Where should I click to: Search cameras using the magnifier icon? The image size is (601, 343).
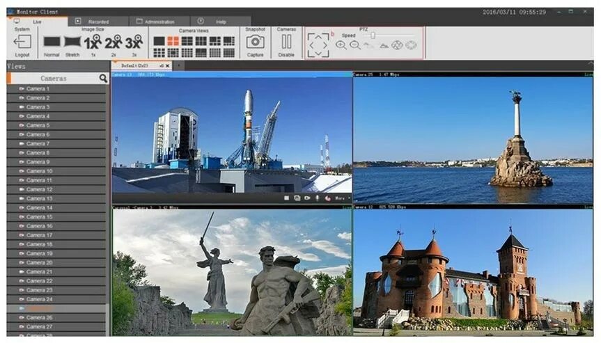coord(103,78)
